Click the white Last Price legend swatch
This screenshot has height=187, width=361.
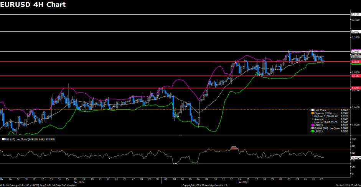[312, 110]
